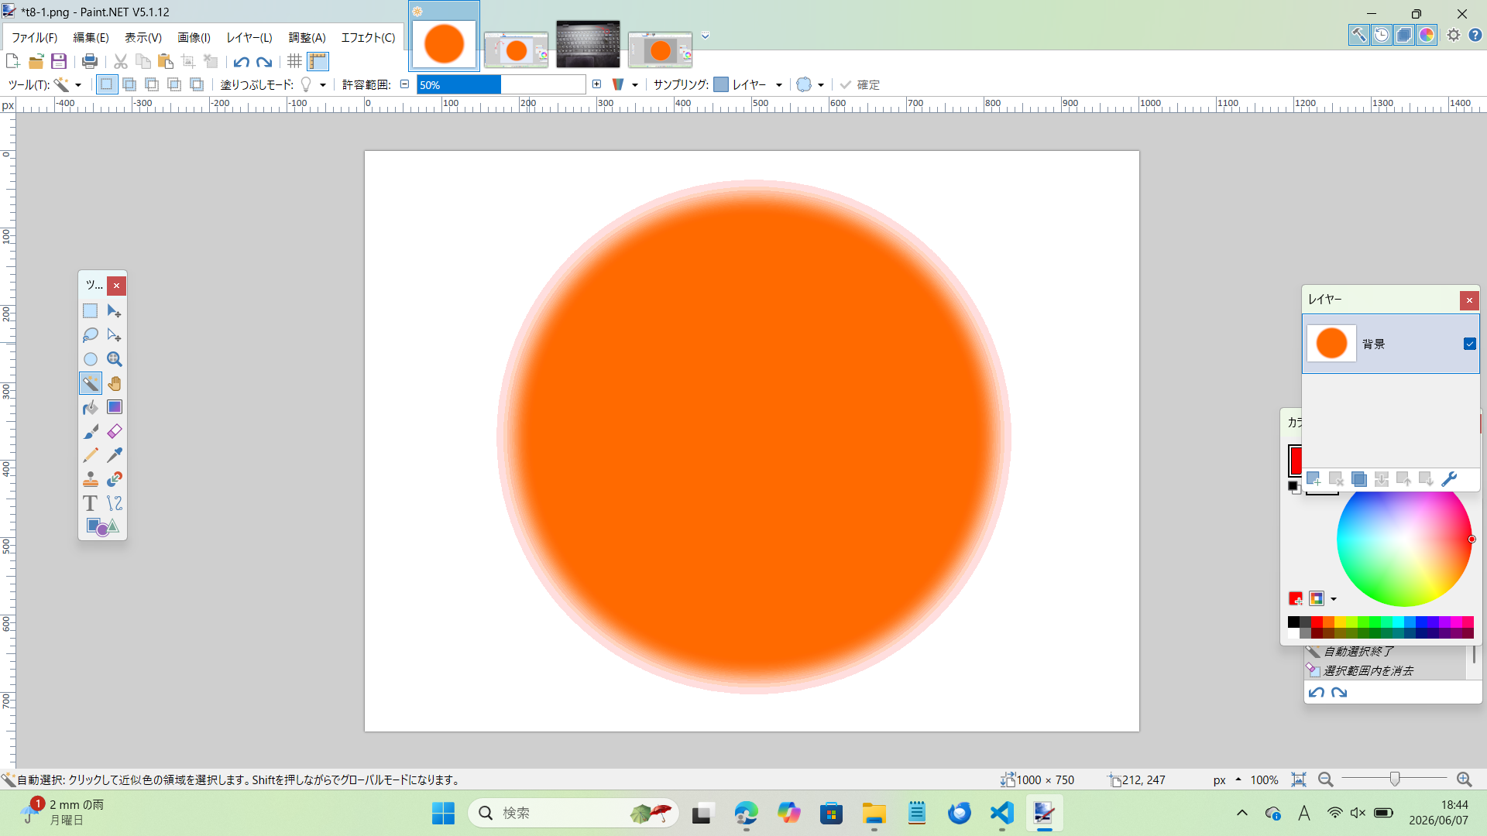The width and height of the screenshot is (1487, 836).
Task: Click the New file icon
Action: 12,61
